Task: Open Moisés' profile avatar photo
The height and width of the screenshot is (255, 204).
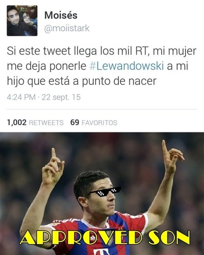Action: coord(22,20)
